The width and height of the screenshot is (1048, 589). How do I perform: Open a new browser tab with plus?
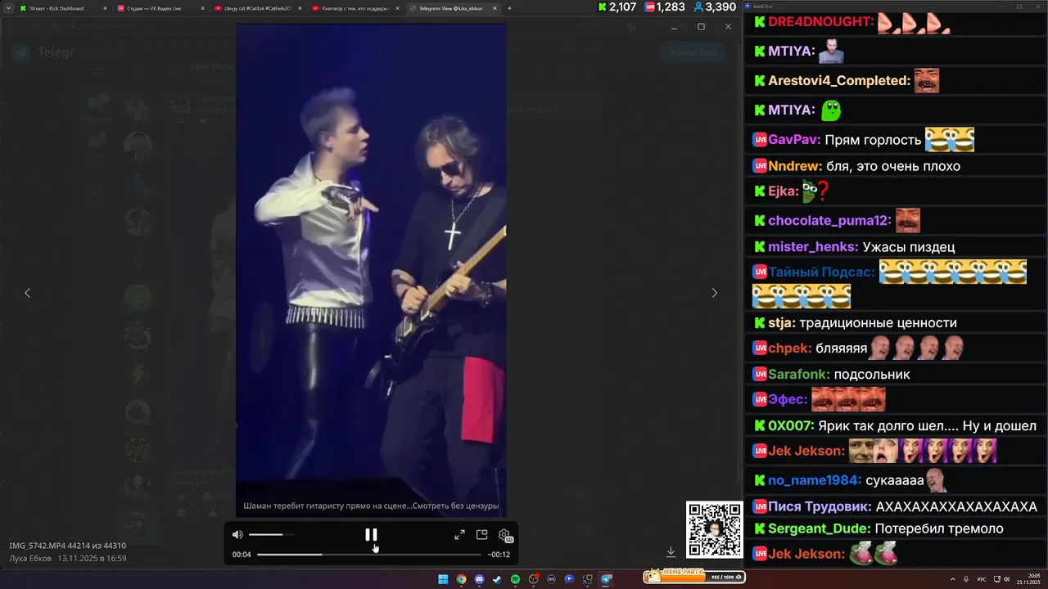pyautogui.click(x=509, y=8)
